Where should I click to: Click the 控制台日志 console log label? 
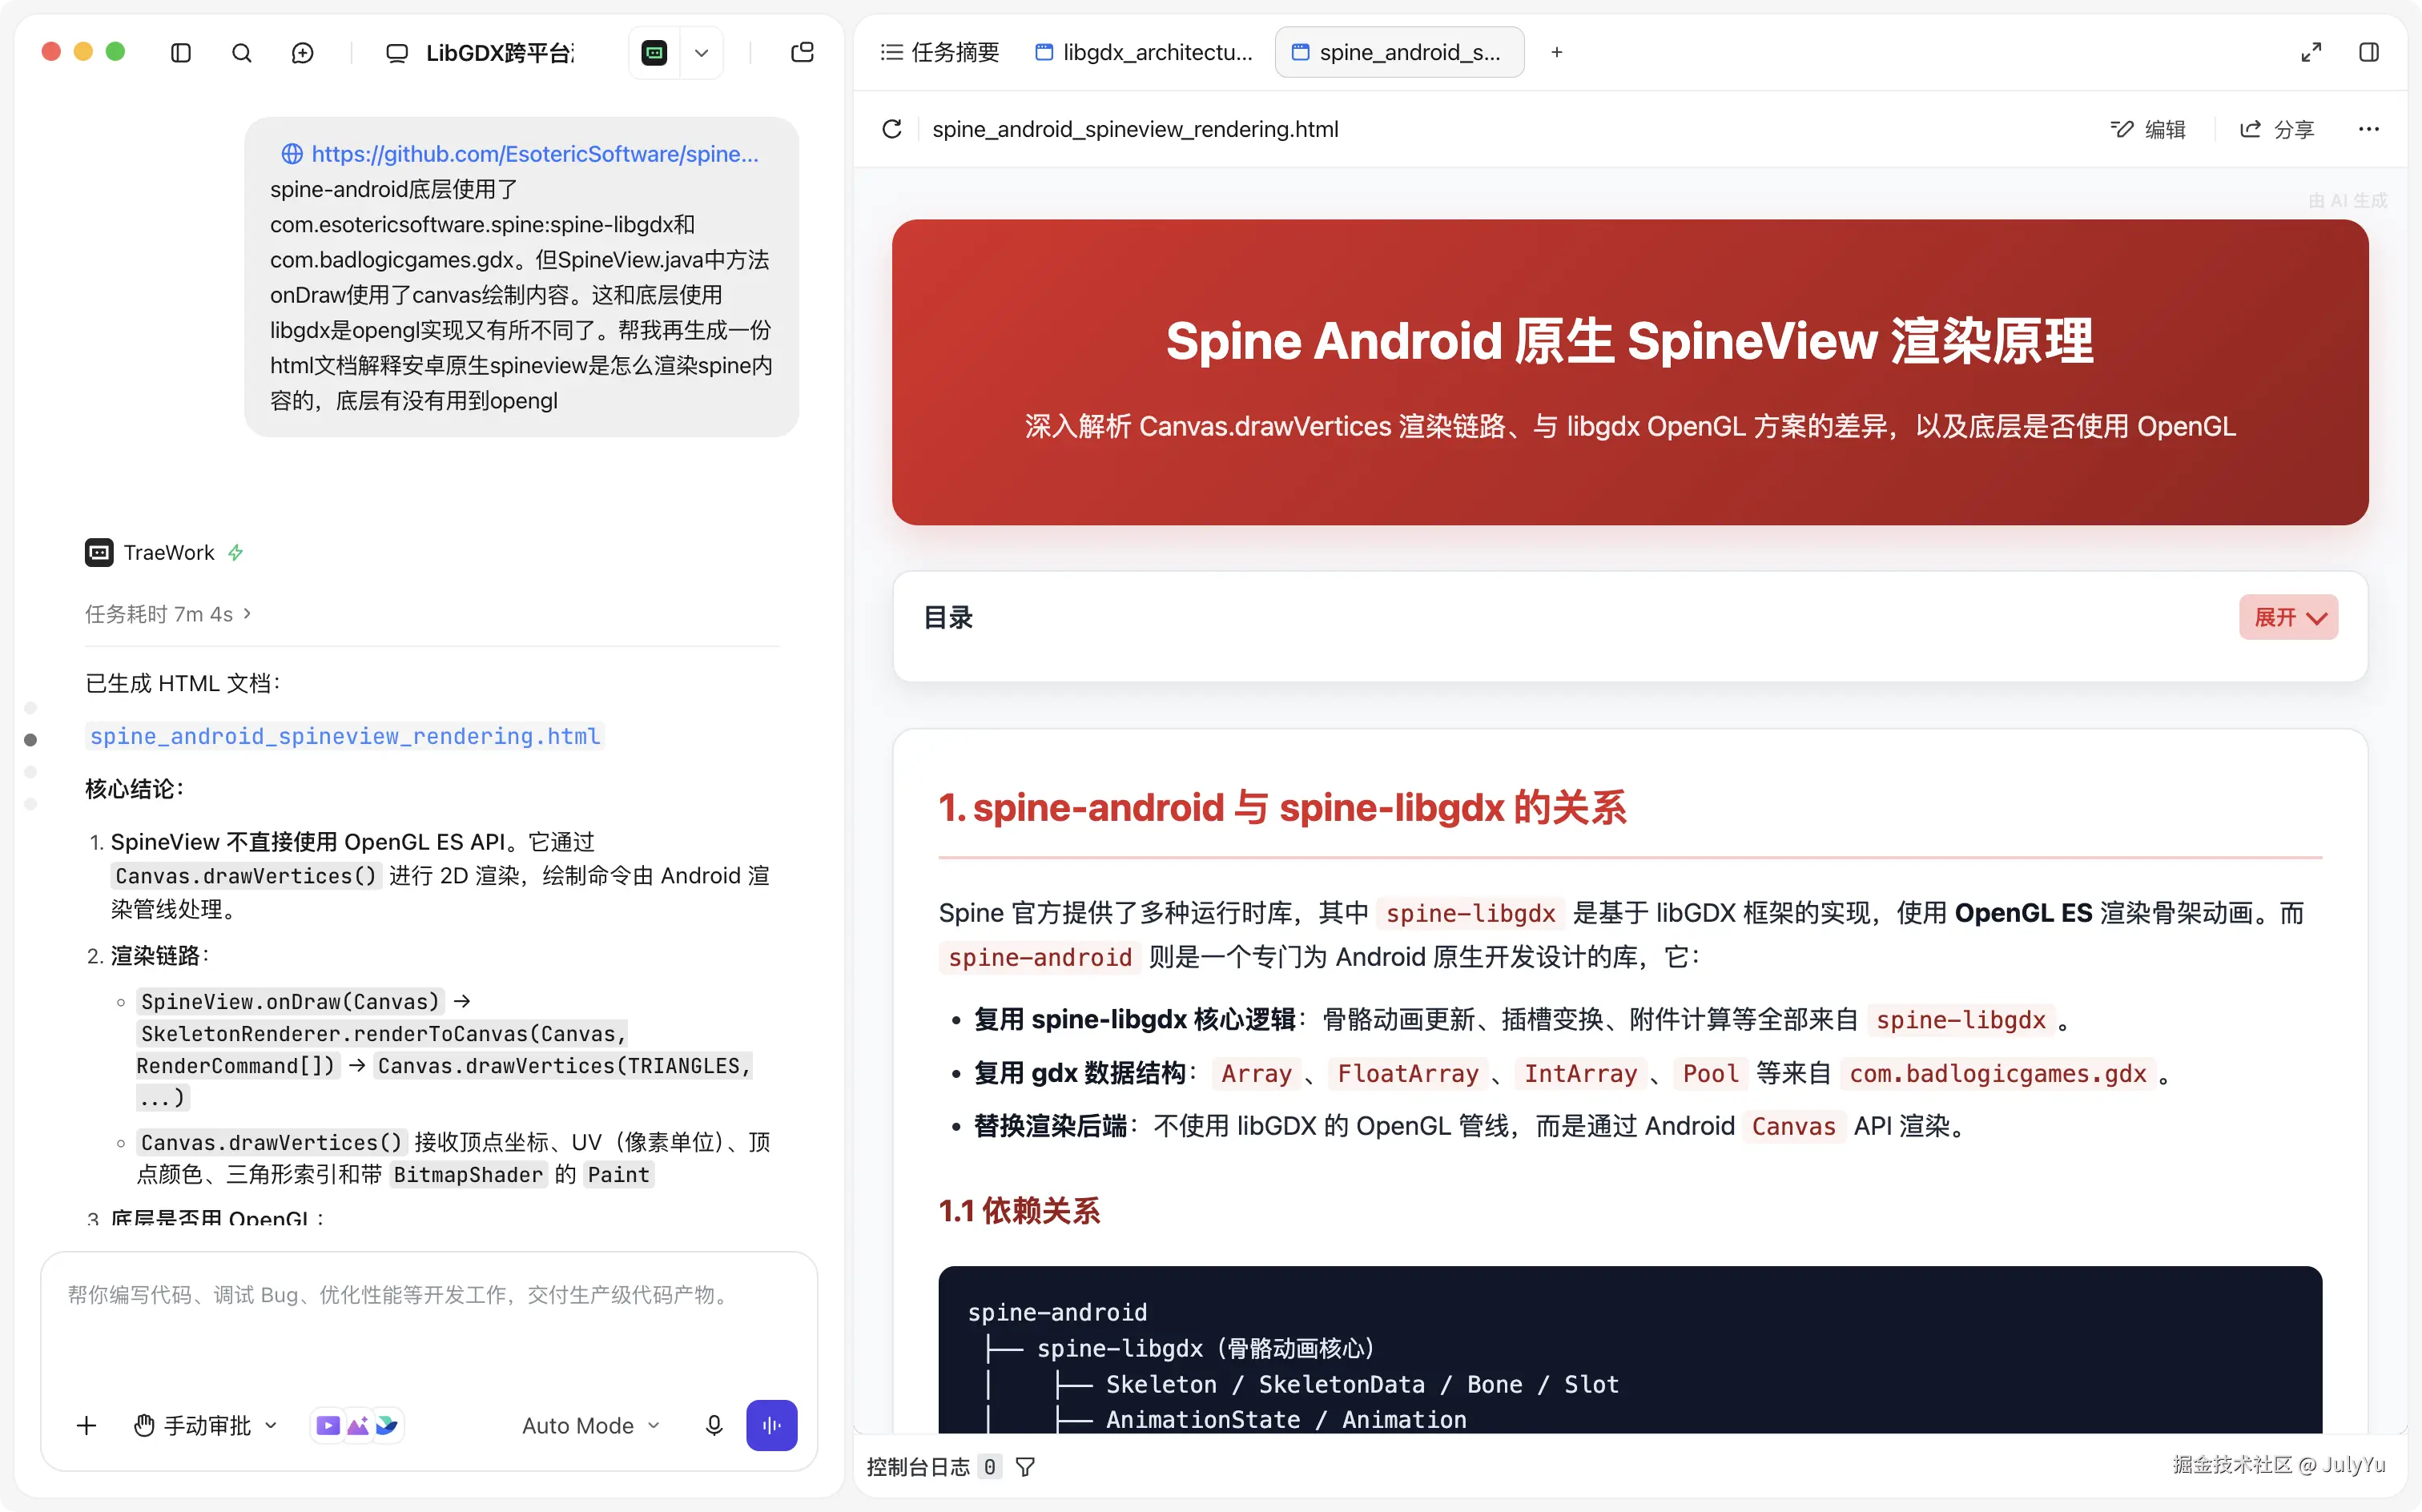[917, 1467]
